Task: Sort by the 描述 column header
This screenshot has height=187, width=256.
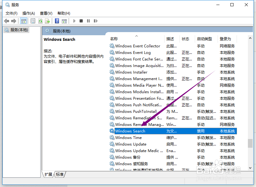Action: 172,39
